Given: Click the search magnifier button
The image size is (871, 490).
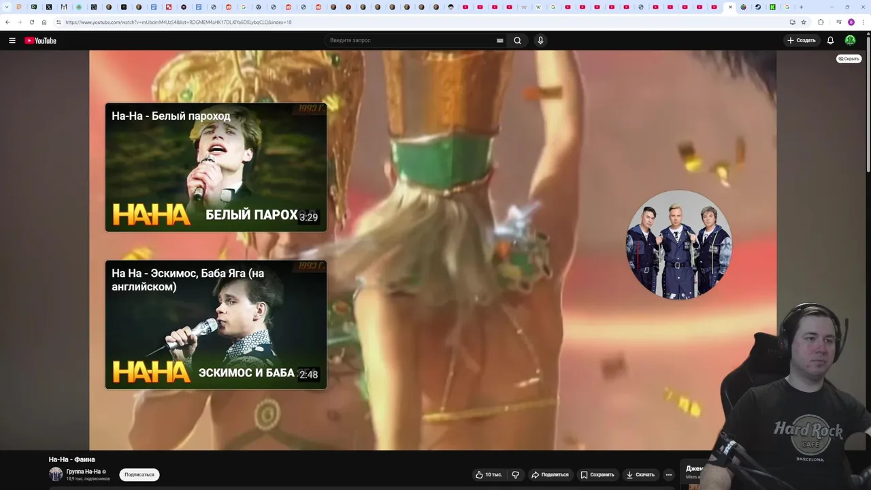Looking at the screenshot, I should 517,41.
